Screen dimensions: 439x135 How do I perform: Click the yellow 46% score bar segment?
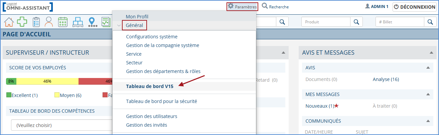coord(47,81)
